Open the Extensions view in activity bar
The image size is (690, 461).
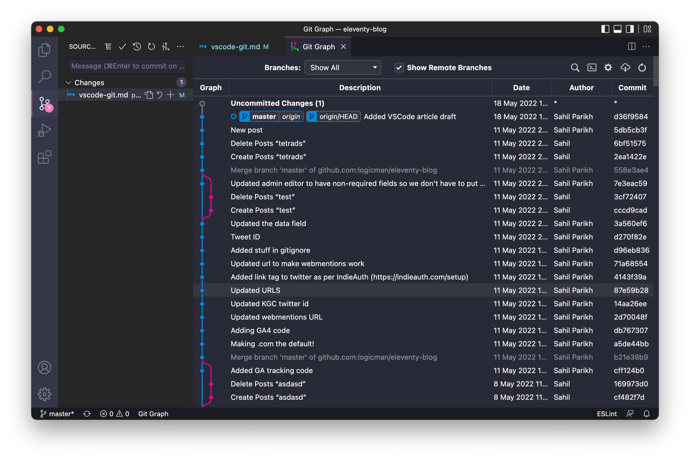(44, 157)
